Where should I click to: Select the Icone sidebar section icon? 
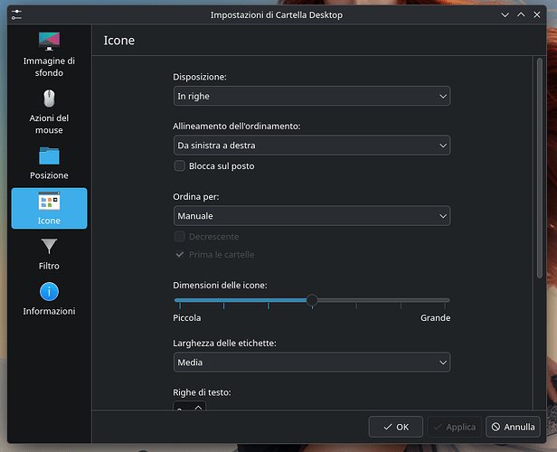coord(49,201)
